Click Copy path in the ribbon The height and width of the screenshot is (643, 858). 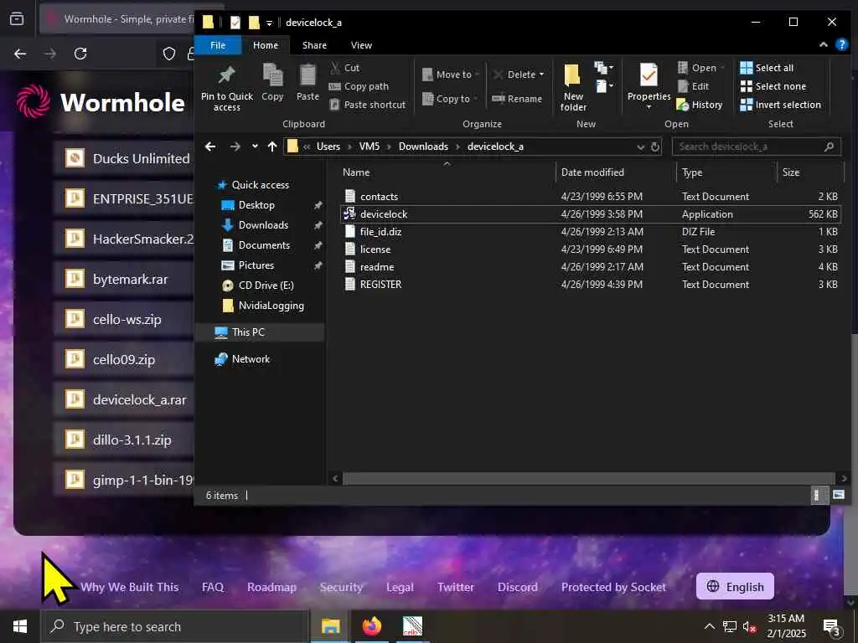359,86
